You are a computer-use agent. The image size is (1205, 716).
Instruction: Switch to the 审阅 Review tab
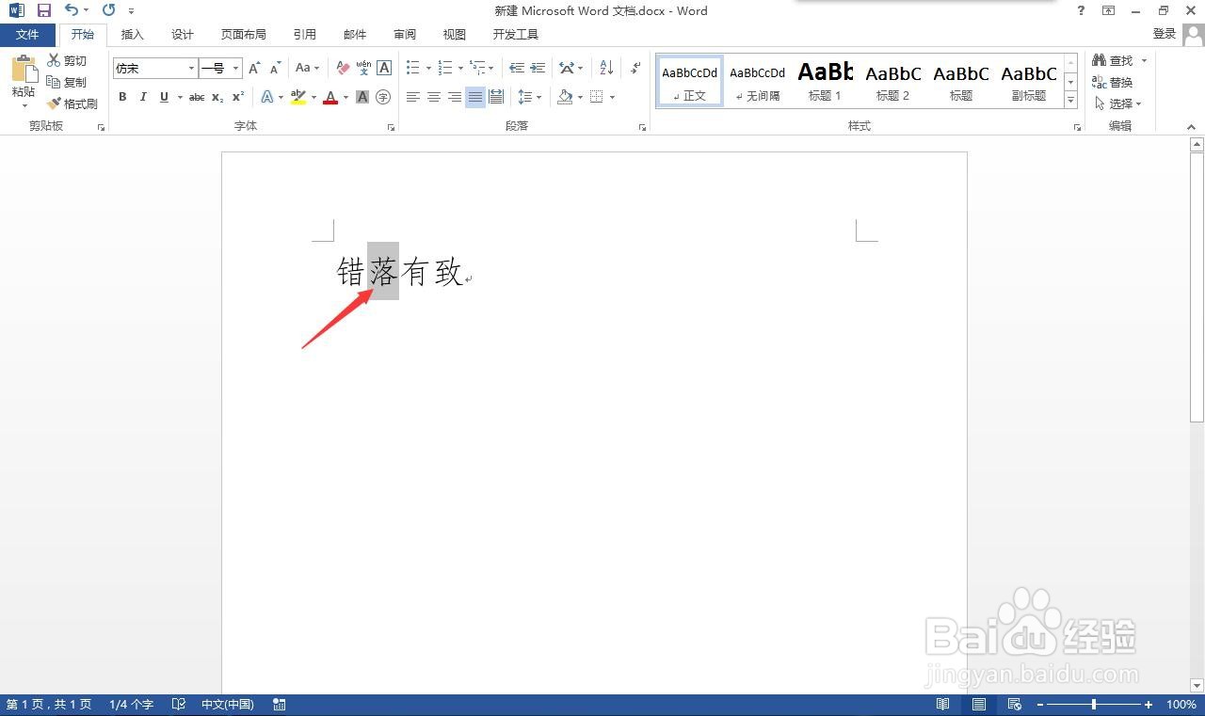click(405, 34)
